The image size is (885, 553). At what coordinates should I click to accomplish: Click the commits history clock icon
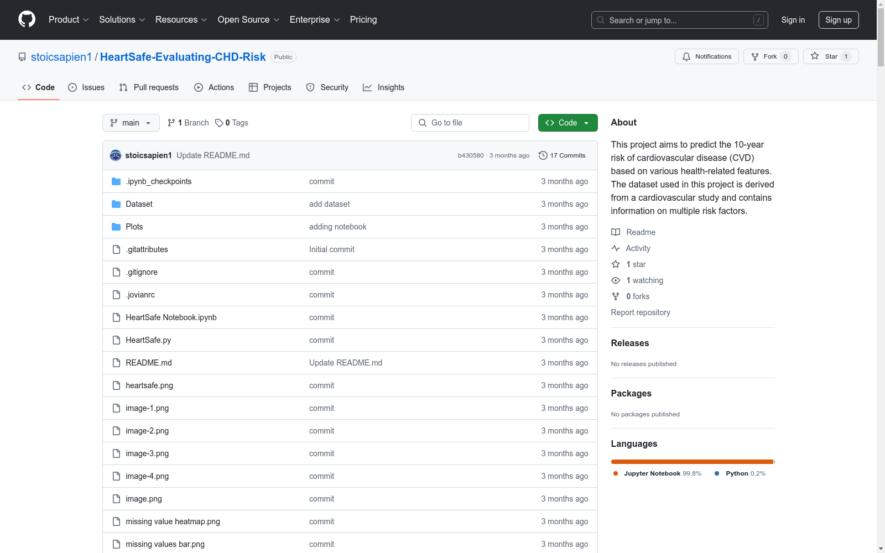click(543, 155)
